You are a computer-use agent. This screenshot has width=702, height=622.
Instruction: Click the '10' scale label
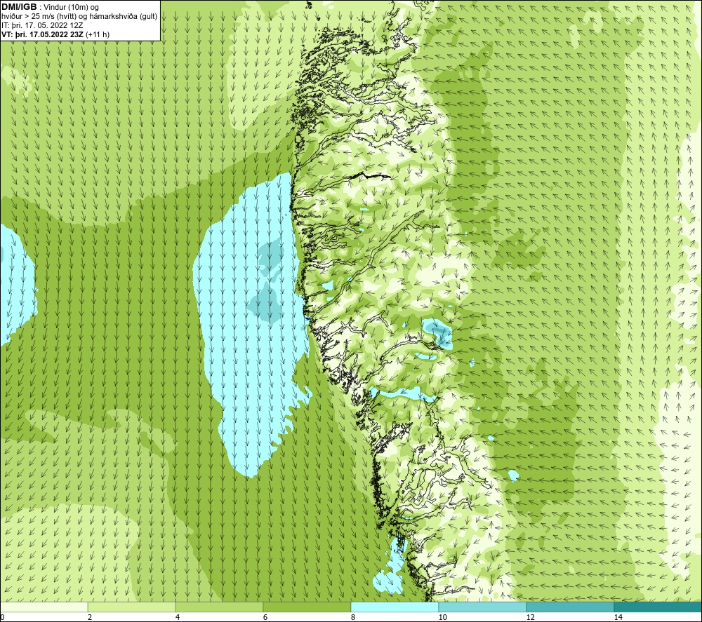click(442, 618)
